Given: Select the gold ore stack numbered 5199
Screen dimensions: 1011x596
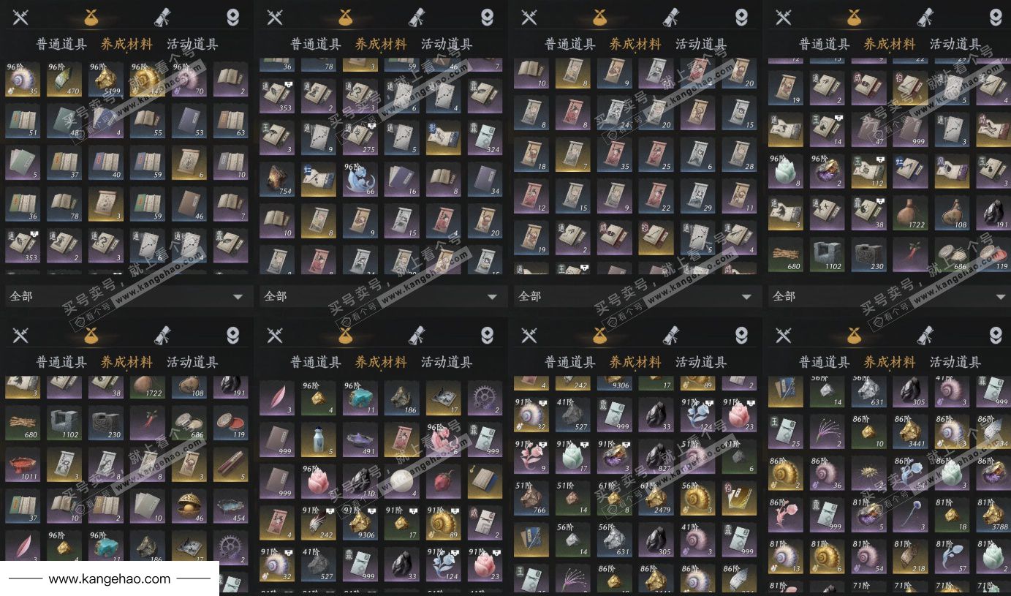Looking at the screenshot, I should pyautogui.click(x=107, y=80).
